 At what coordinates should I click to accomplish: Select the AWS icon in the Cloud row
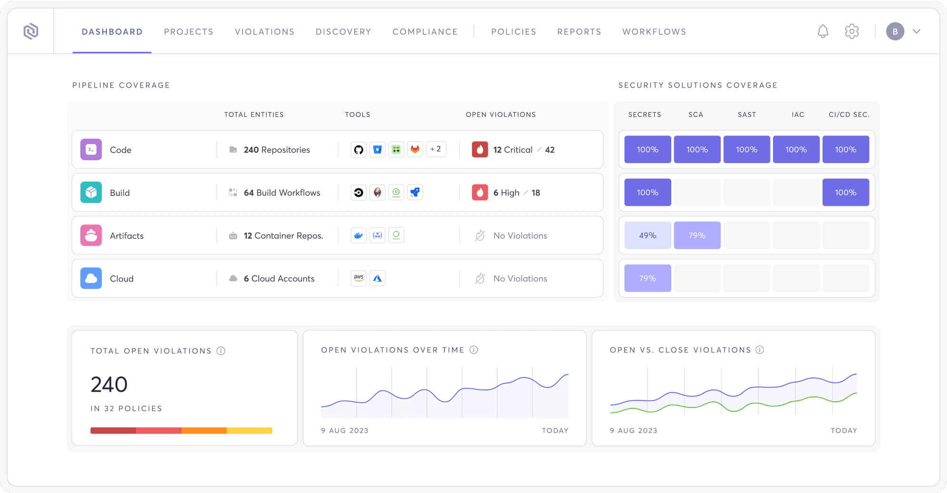point(358,278)
